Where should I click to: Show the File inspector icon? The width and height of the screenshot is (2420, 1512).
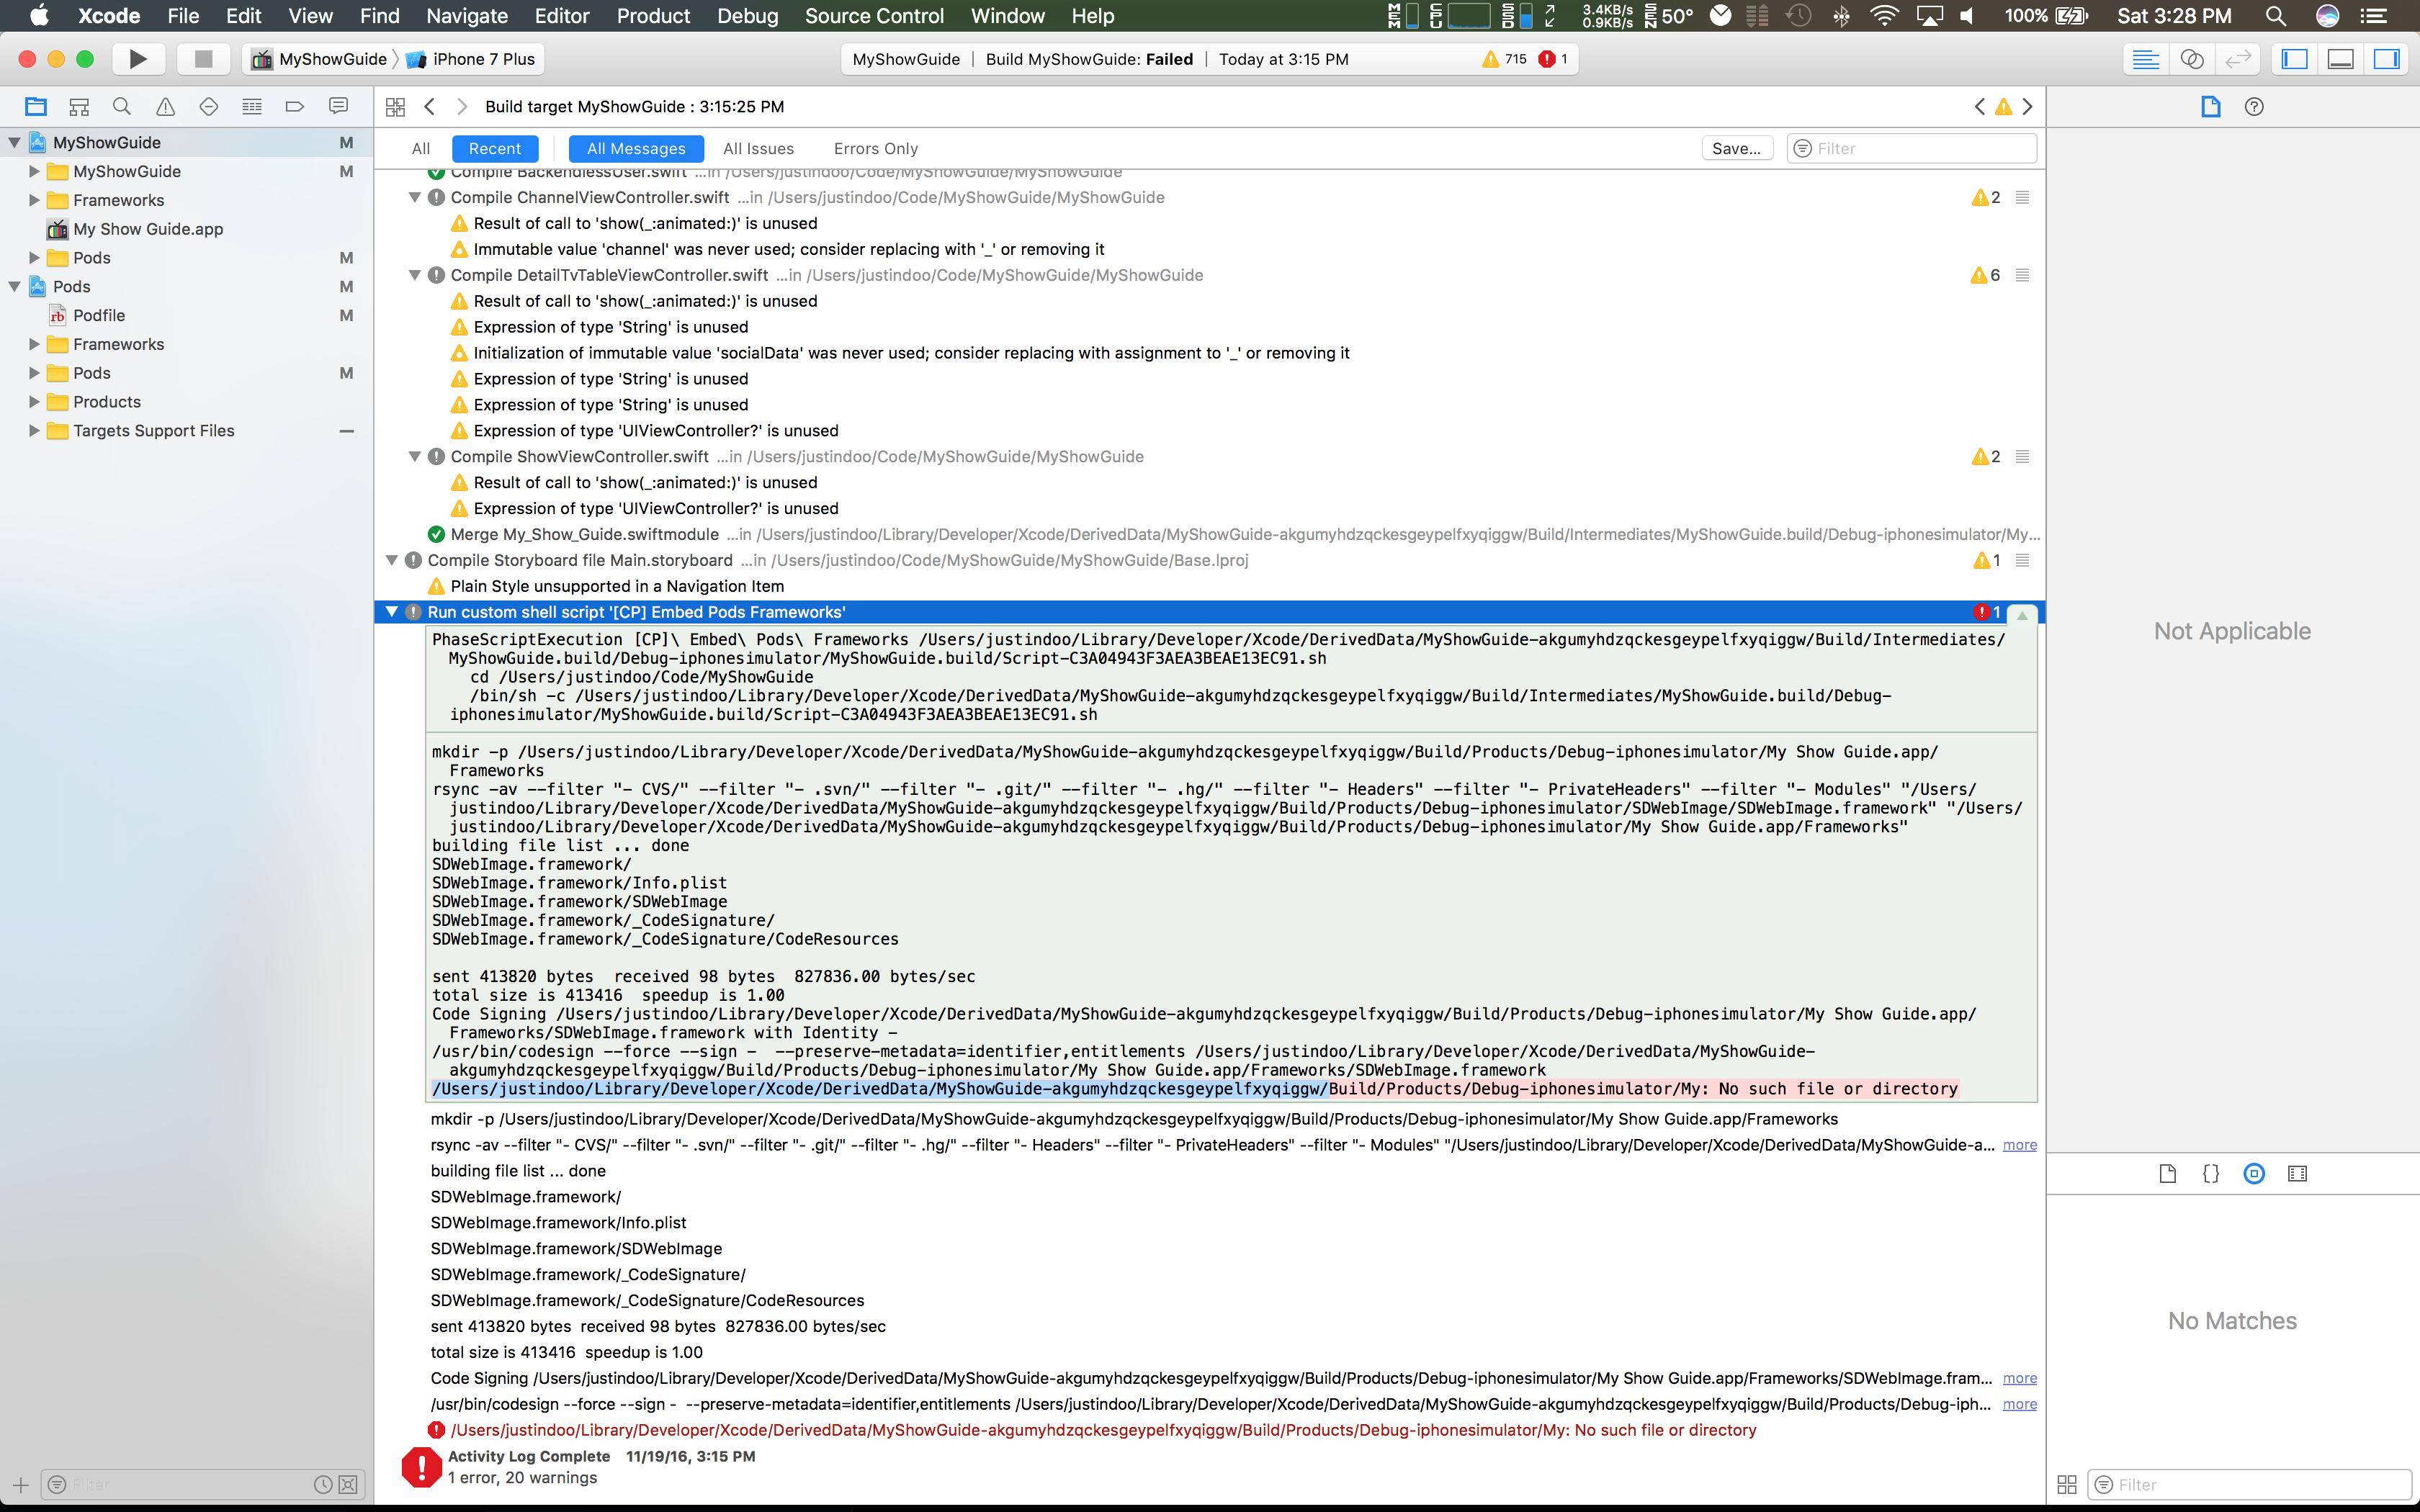point(2210,106)
